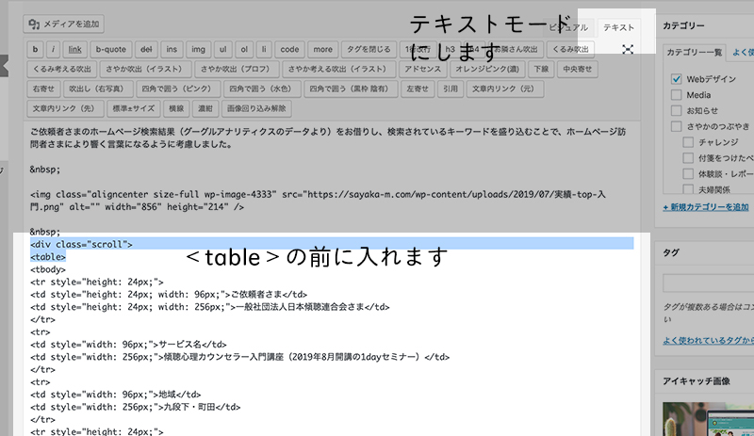This screenshot has height=436, width=754.
Task: Click the 画像回り込み解除 button
Action: [256, 108]
